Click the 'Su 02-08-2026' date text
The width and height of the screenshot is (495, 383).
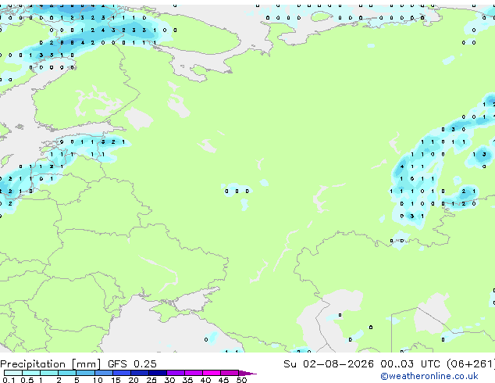(329, 364)
